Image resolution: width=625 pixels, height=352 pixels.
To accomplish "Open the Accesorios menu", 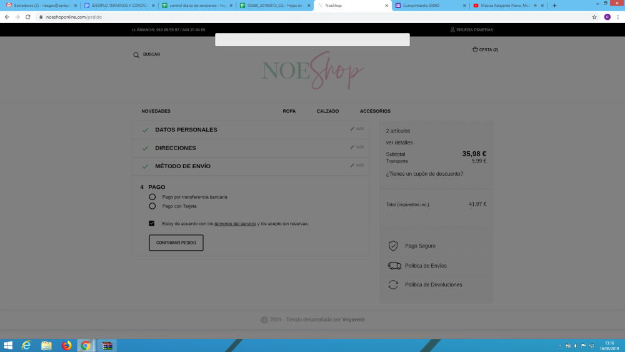I will tap(375, 111).
